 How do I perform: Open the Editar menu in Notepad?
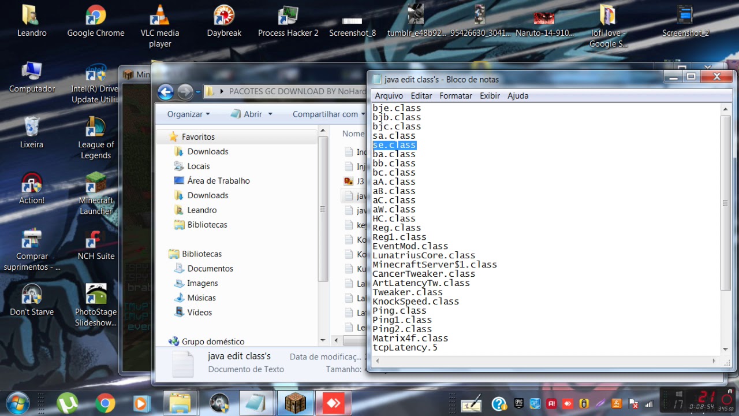421,96
